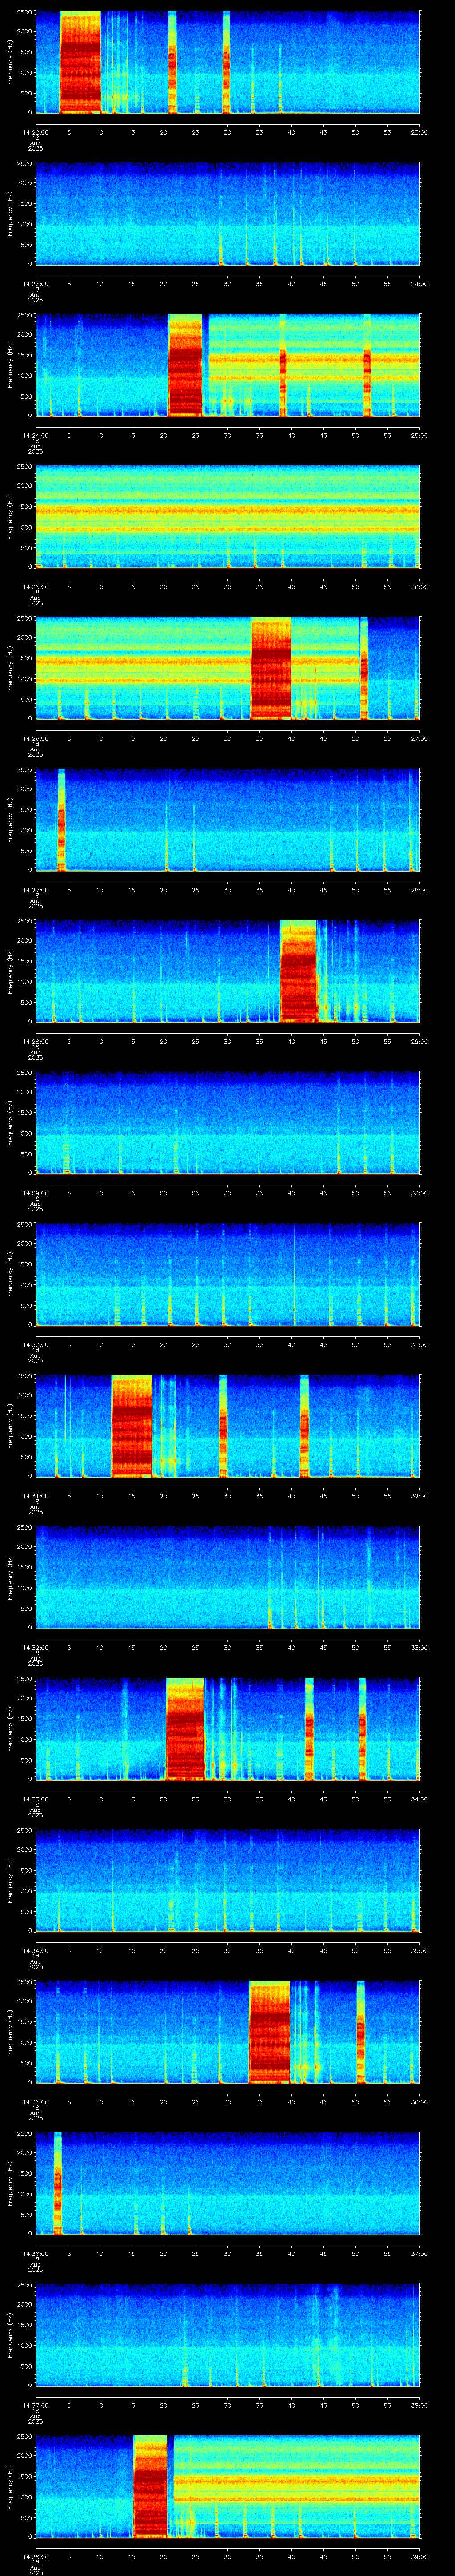Click the 14:25:00 start time label
Screen dimensions: 455x2576
tap(35, 587)
